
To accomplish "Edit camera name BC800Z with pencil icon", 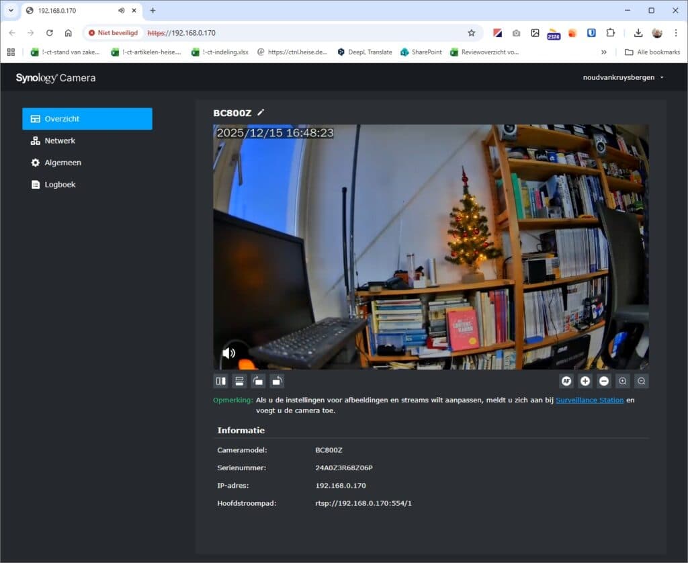I will coord(261,113).
